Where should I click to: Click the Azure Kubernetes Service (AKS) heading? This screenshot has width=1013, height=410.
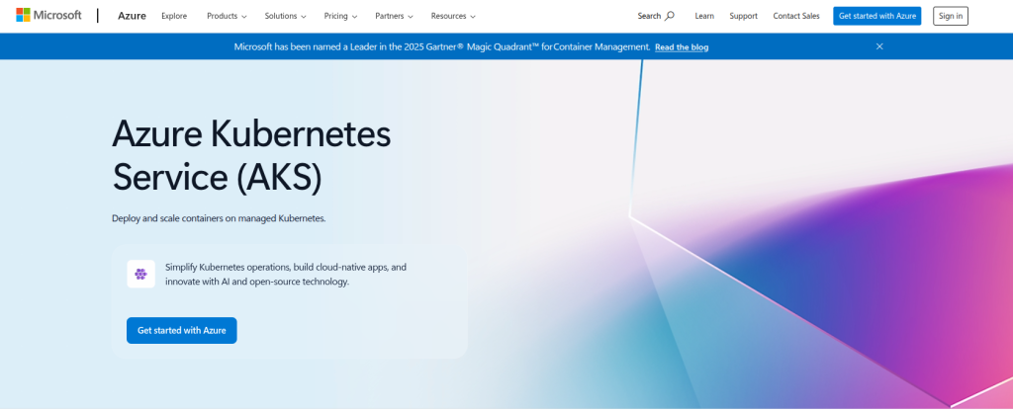[x=251, y=157]
